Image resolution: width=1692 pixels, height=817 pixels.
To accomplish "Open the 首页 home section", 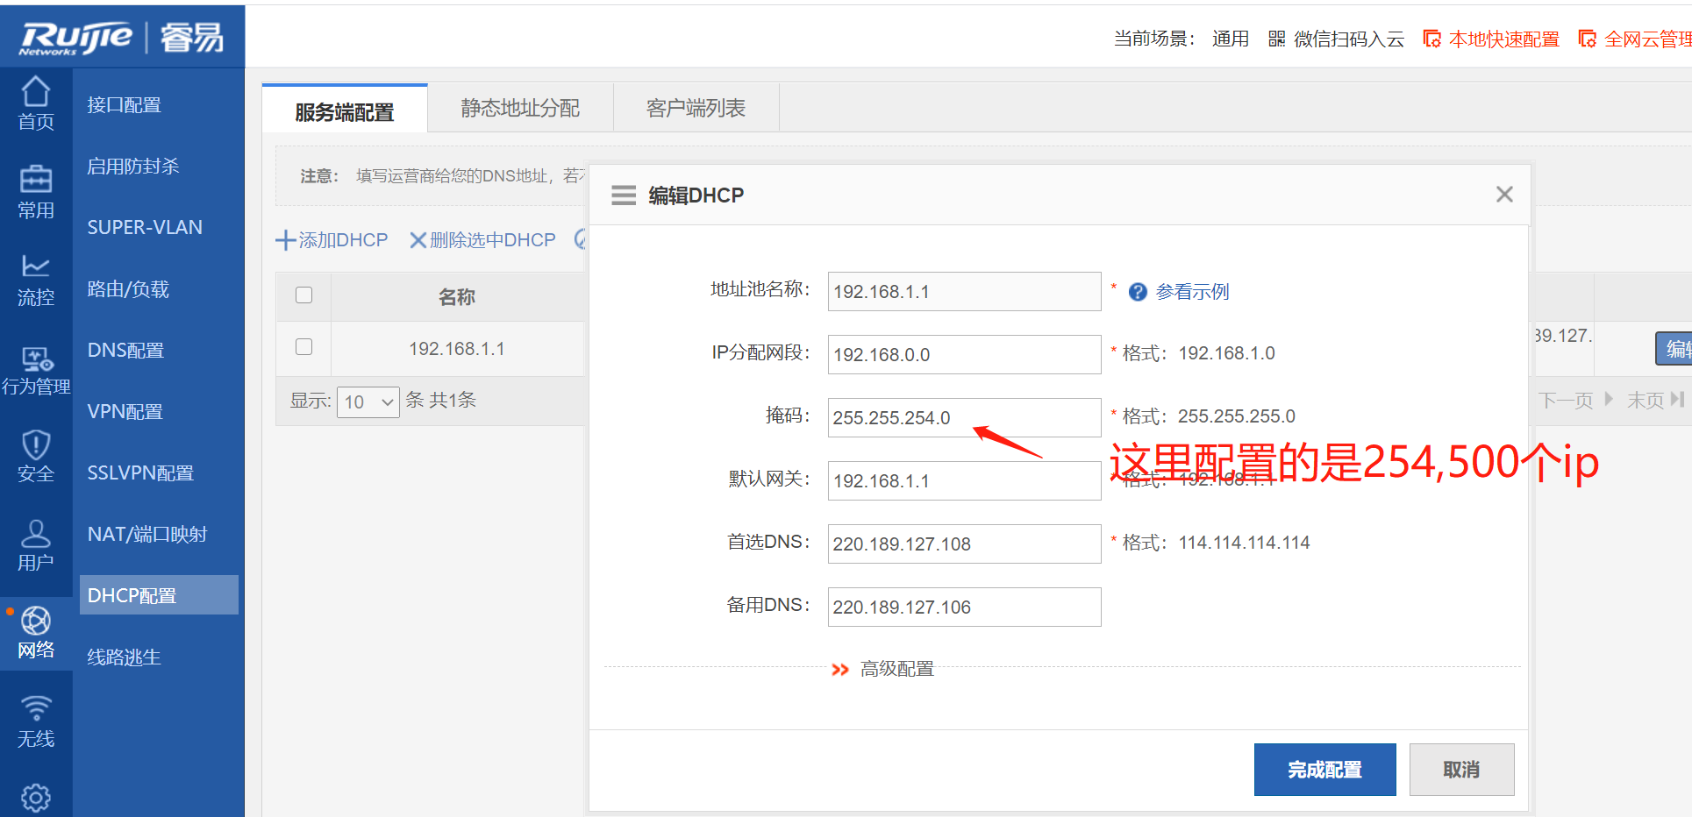I will [36, 103].
